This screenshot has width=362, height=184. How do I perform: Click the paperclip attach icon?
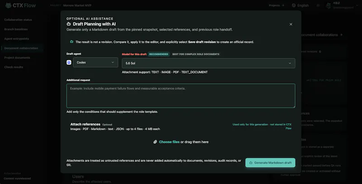(x=155, y=142)
